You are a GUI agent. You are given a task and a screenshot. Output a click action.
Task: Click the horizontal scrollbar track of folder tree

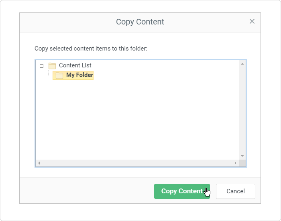pyautogui.click(x=136, y=163)
